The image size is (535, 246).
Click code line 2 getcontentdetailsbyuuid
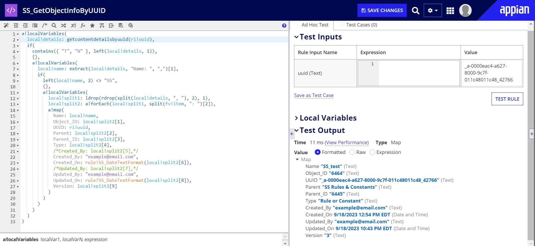[97, 39]
